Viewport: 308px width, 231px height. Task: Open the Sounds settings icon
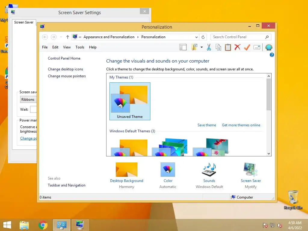coord(209,170)
